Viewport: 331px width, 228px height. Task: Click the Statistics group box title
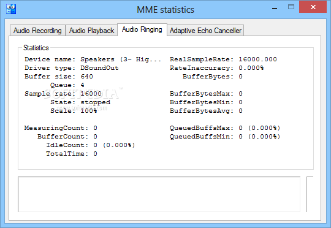coord(36,48)
